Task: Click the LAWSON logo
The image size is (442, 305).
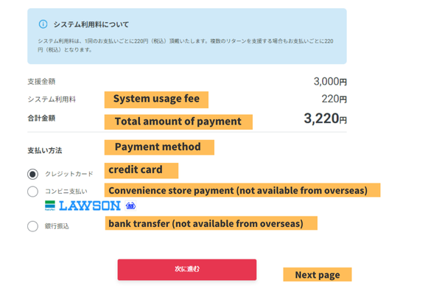Action: (89, 206)
